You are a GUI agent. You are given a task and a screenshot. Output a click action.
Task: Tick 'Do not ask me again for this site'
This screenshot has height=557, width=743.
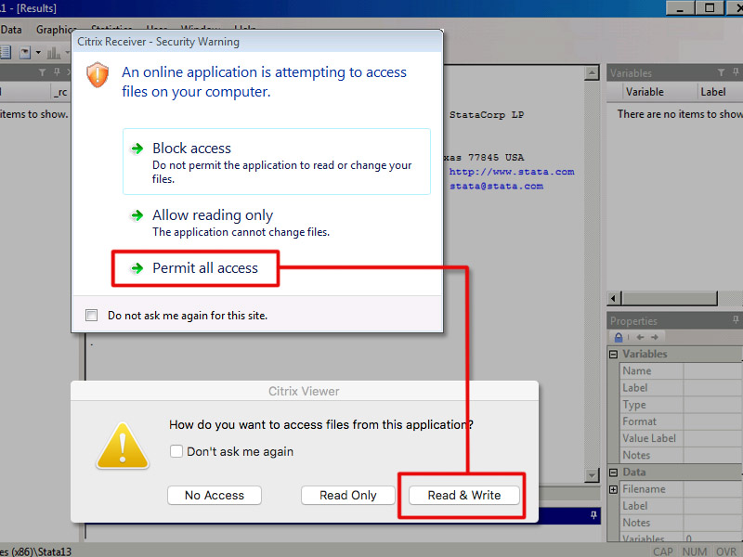[x=91, y=316]
